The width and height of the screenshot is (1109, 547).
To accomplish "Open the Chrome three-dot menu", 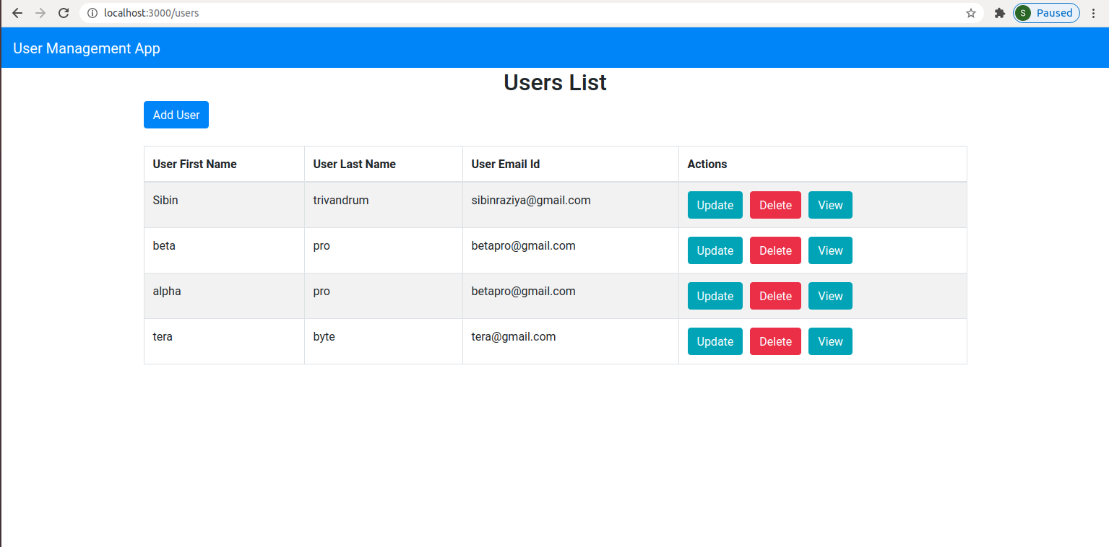I will point(1094,13).
